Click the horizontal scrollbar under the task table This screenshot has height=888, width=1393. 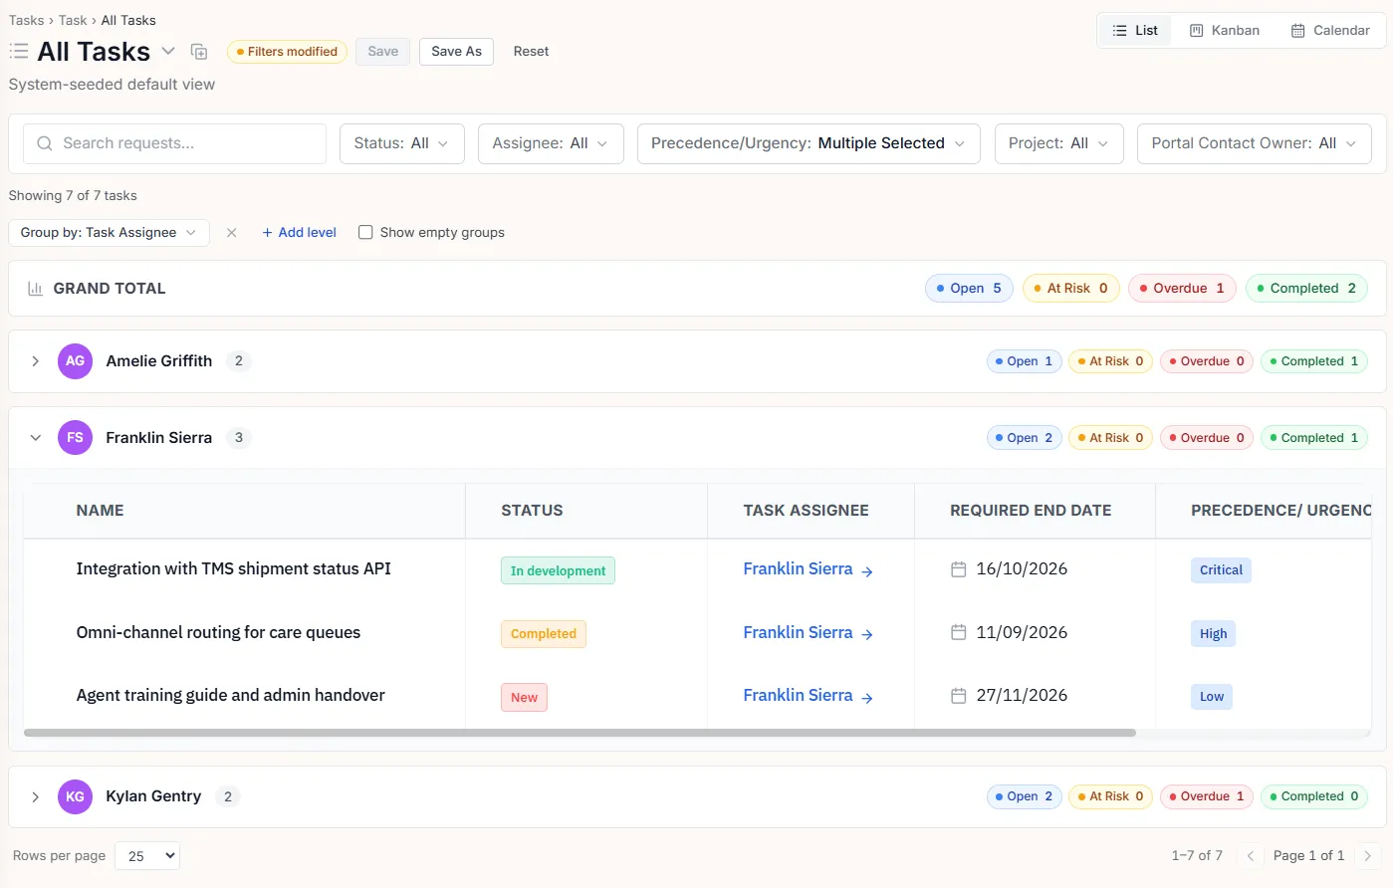pos(580,733)
